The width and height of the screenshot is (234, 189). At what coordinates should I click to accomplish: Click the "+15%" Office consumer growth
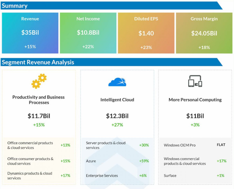click(66, 161)
